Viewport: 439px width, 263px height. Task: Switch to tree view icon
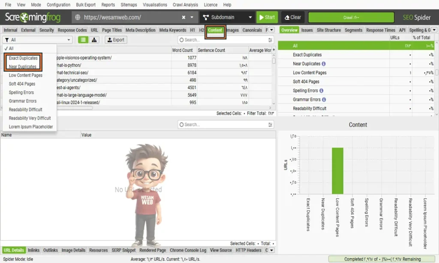94,40
